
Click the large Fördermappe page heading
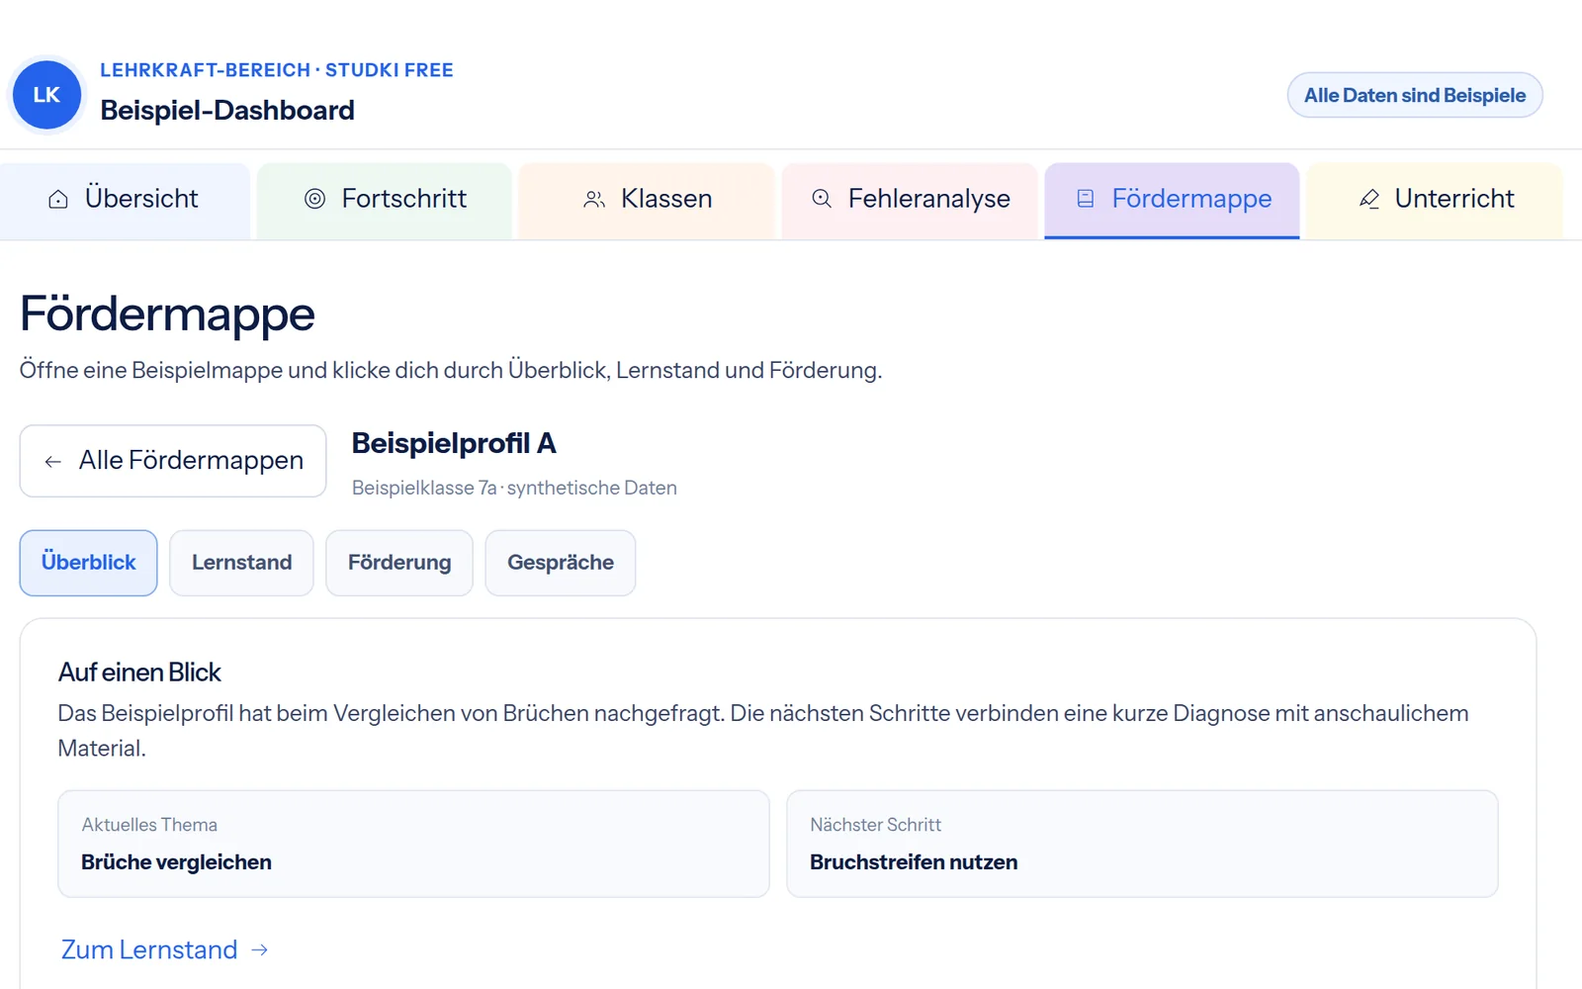click(167, 315)
